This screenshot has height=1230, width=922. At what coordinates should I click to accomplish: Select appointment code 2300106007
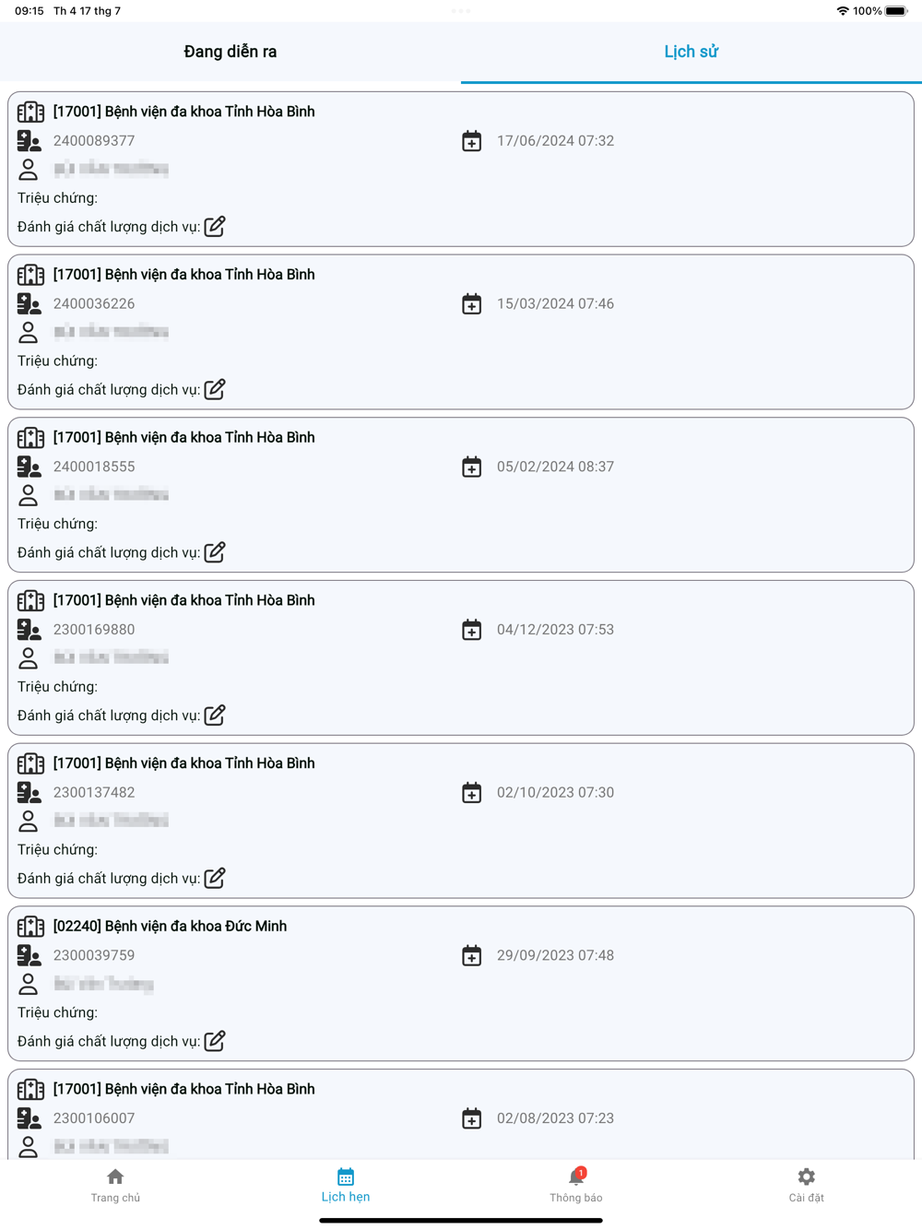point(94,1118)
